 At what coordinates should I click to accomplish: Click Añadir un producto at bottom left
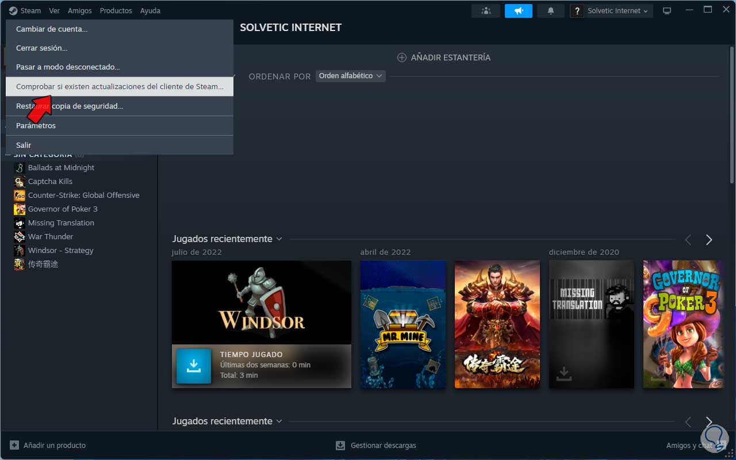click(x=48, y=445)
